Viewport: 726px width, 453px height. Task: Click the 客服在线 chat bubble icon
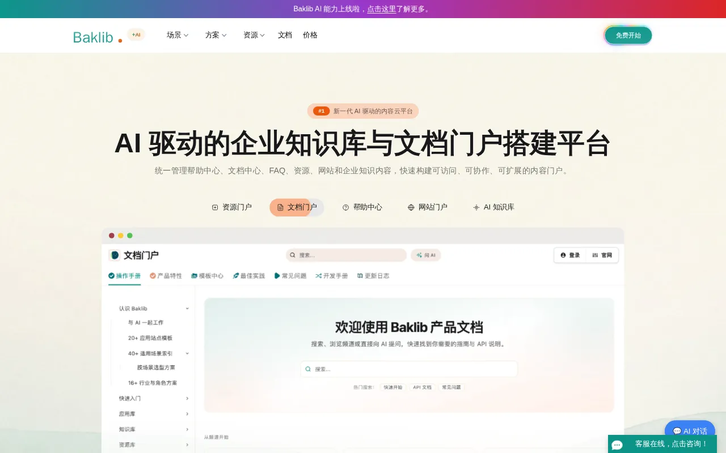coord(617,445)
